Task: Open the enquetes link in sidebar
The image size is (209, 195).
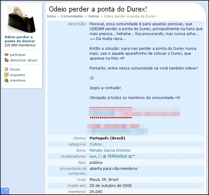Action: 17,75
